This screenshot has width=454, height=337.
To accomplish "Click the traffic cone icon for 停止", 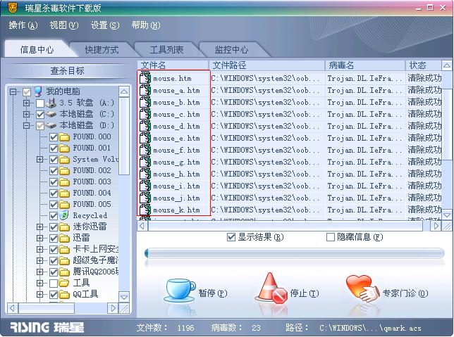I will coord(271,288).
